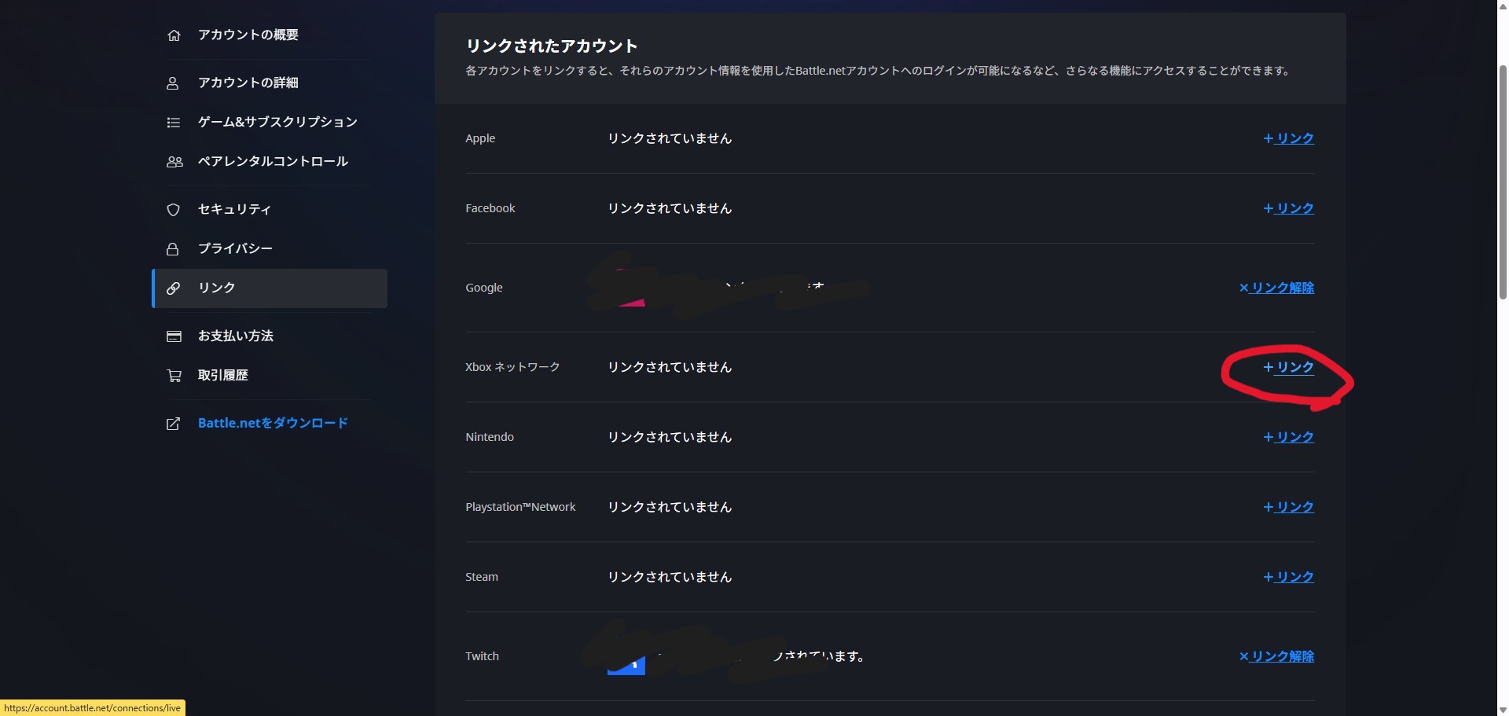Link the Apple account
This screenshot has width=1509, height=716.
[1289, 138]
